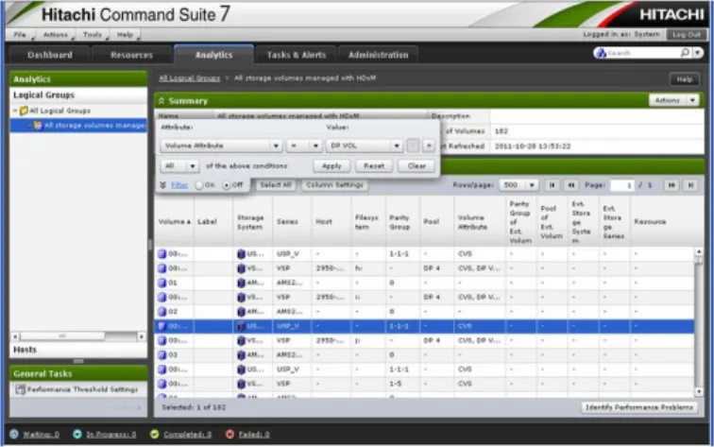Viewport: 714px width, 447px height.
Task: Click the volume icon in row 01
Action: coord(162,283)
